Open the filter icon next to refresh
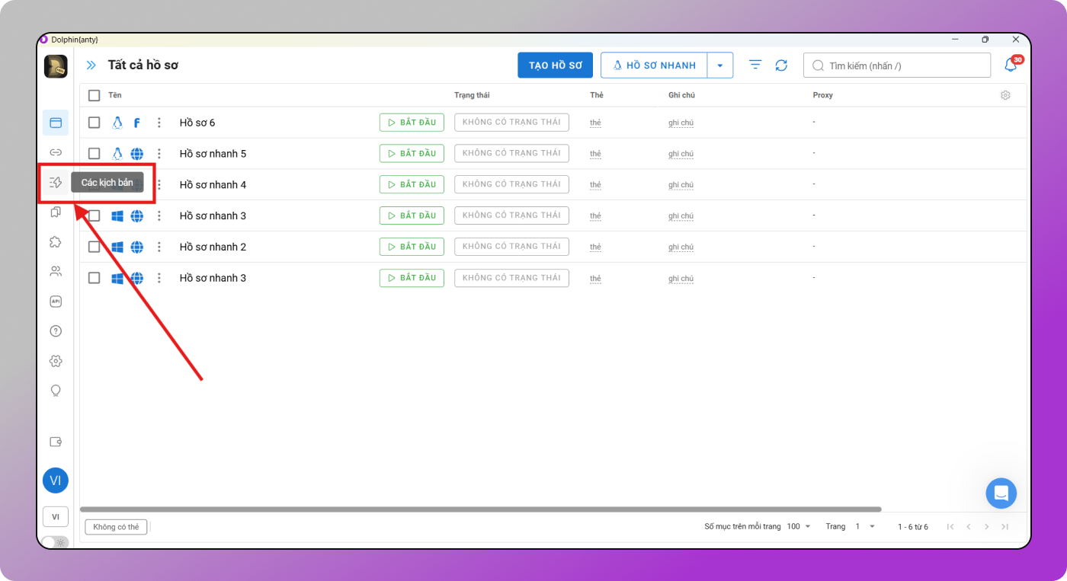The height and width of the screenshot is (581, 1067). pos(755,65)
